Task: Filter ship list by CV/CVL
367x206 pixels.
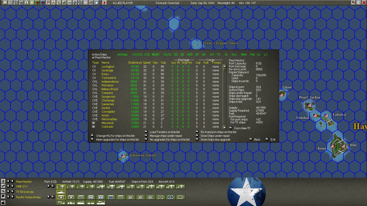Action: click(x=137, y=54)
